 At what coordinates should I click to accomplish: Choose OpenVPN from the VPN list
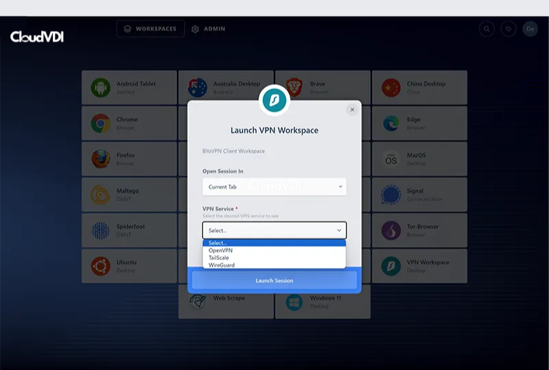coord(221,251)
